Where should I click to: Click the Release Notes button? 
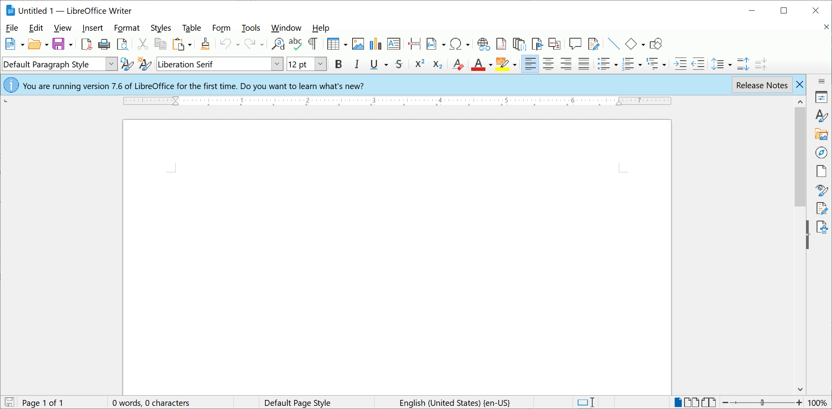(x=761, y=86)
